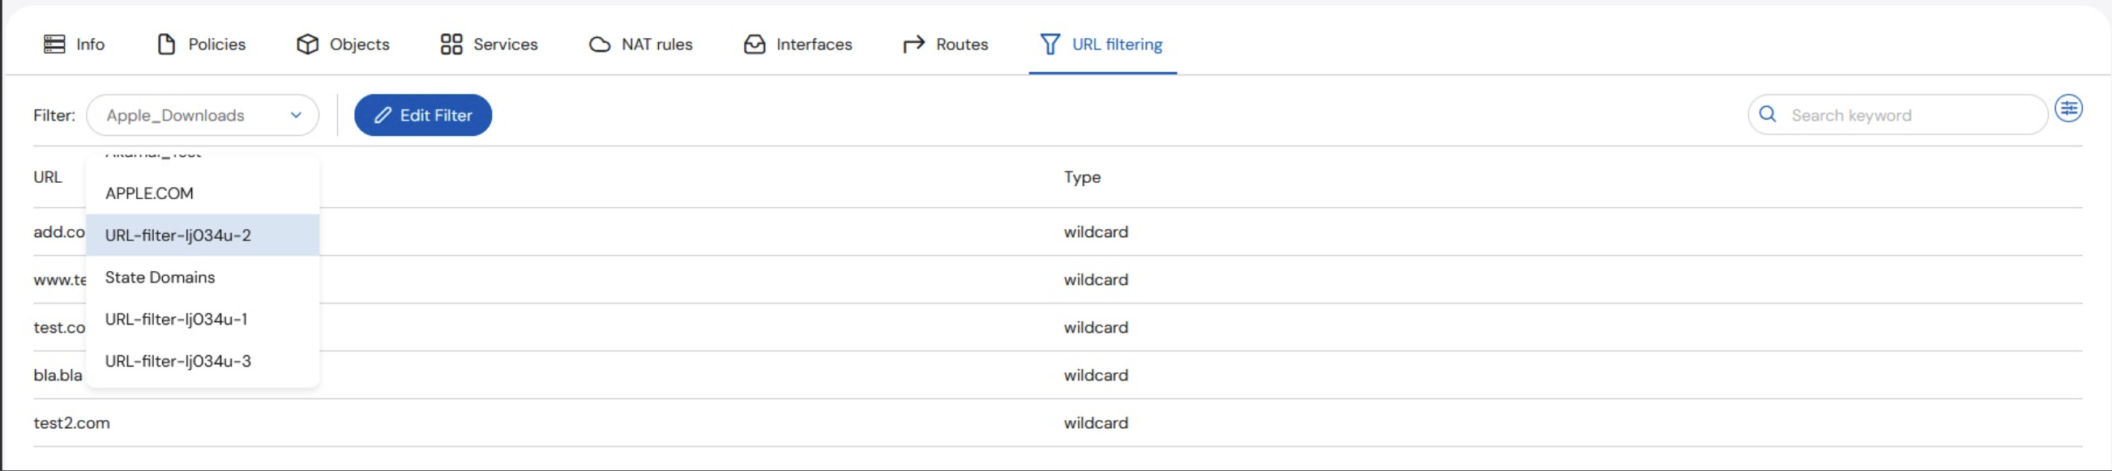Click the NAT rules cloud icon

(600, 45)
